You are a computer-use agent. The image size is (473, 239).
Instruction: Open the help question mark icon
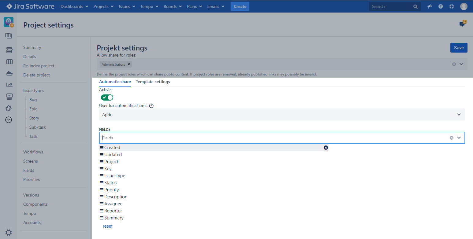[x=441, y=6]
